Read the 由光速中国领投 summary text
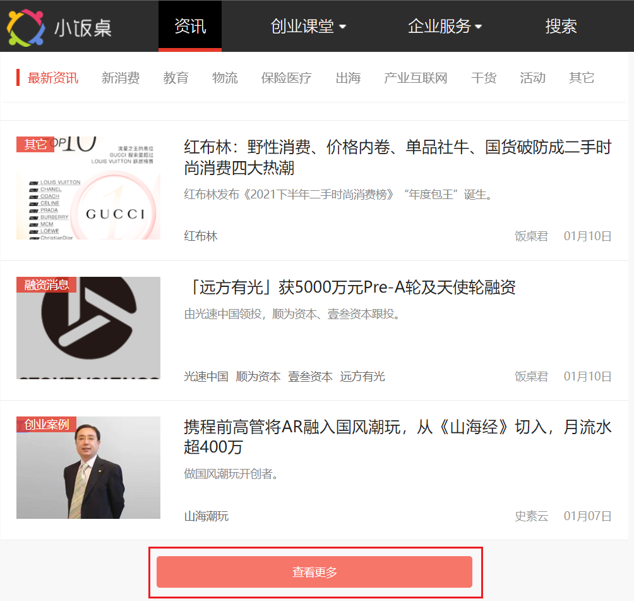Viewport: 634px width, 601px height. point(292,314)
